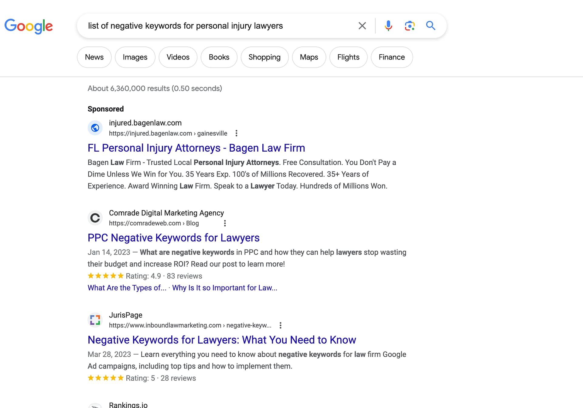583x408 pixels.
Task: Click sitelink Why Is It so Important for Law
Action: (x=225, y=288)
